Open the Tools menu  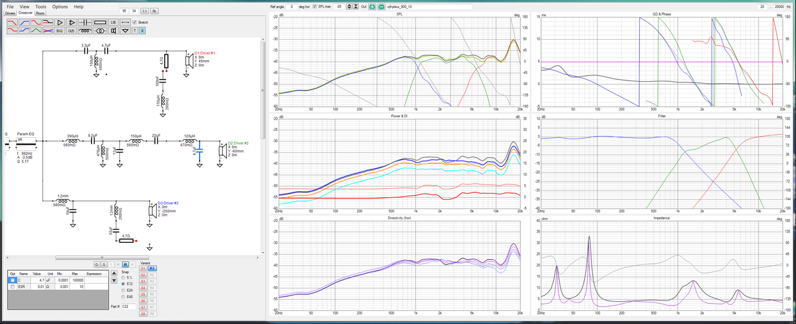click(41, 7)
